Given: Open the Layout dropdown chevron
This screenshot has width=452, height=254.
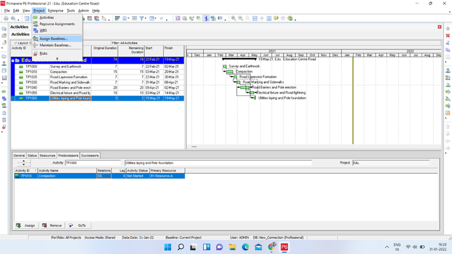Looking at the screenshot, I should point(15,43).
